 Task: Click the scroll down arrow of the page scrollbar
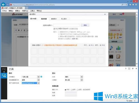tap(137, 64)
